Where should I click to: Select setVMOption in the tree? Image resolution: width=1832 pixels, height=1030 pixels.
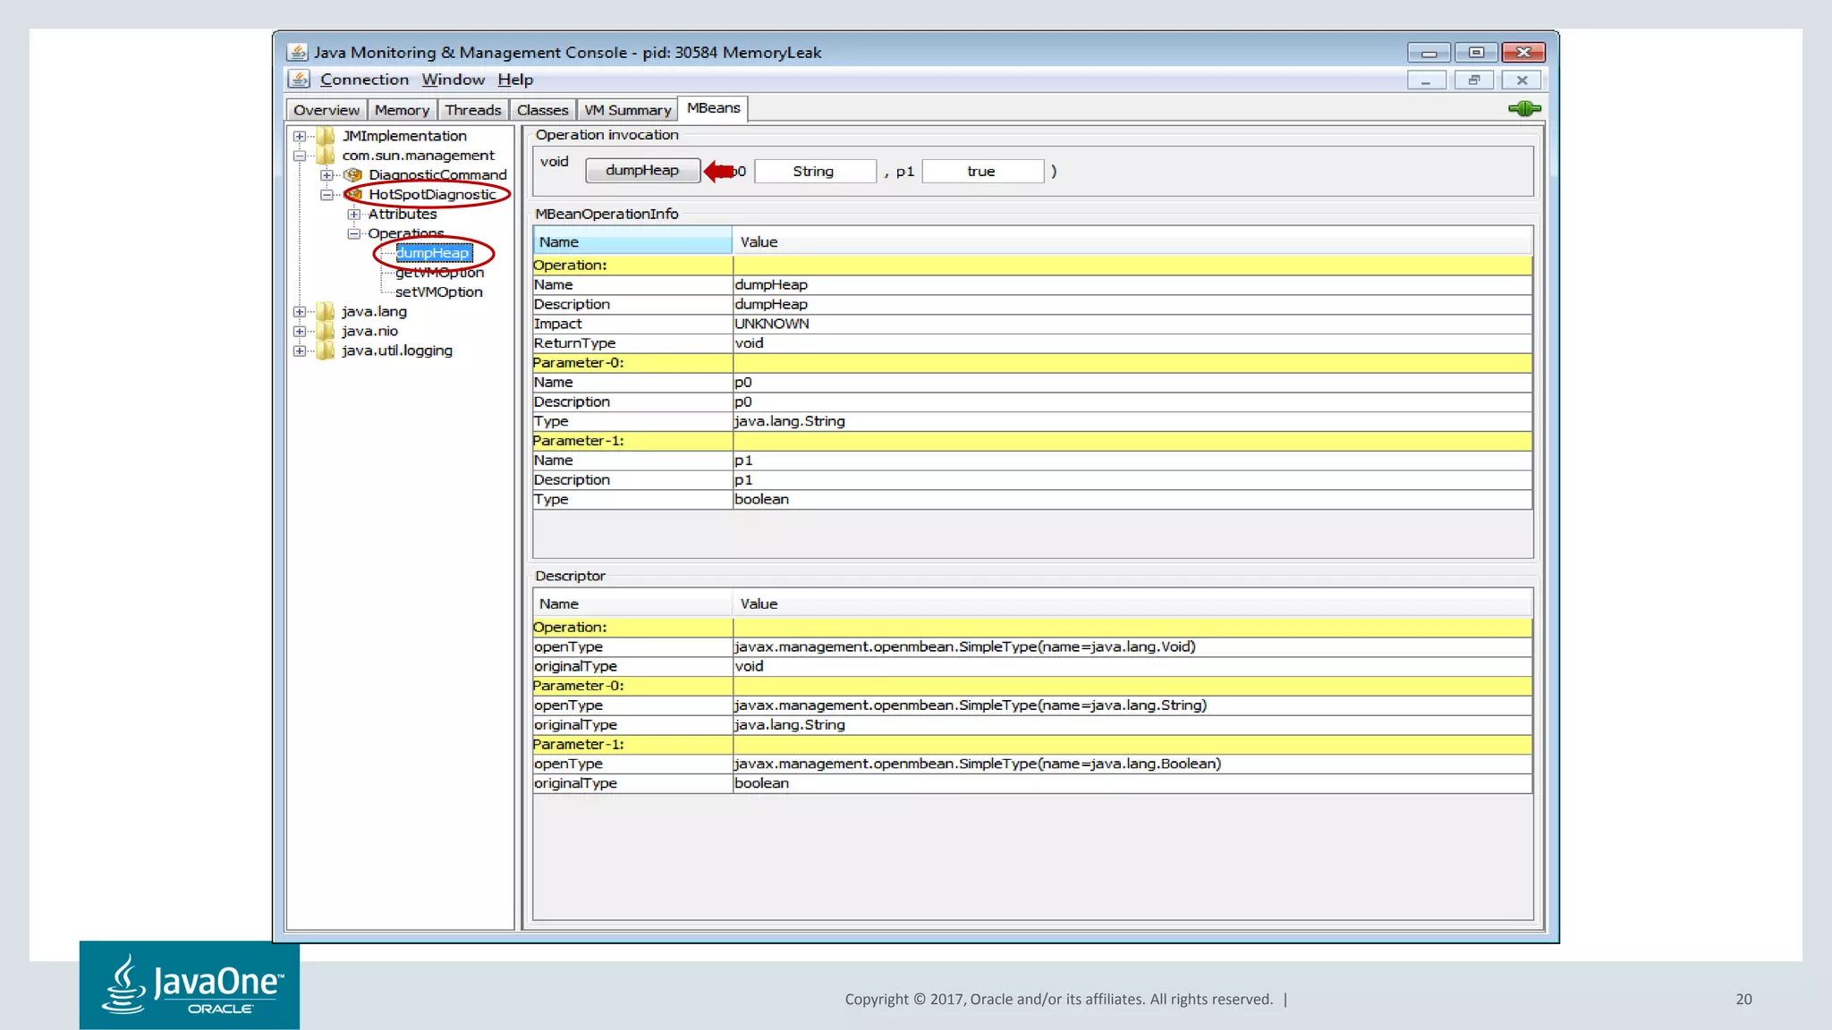click(439, 292)
